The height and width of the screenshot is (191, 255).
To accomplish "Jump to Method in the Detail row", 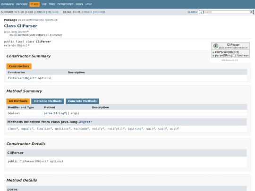I will click(x=100, y=12).
